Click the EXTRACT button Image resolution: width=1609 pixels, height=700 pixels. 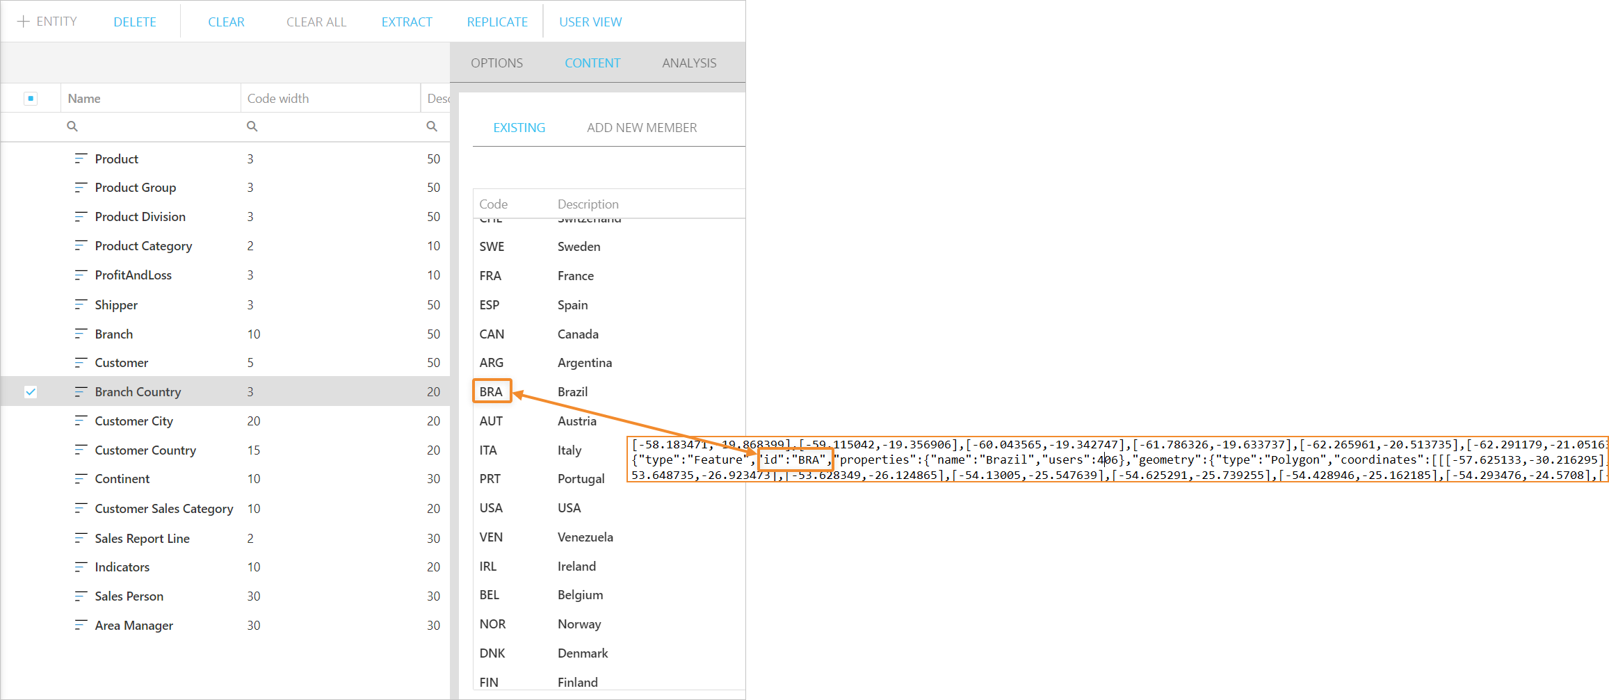tap(407, 22)
